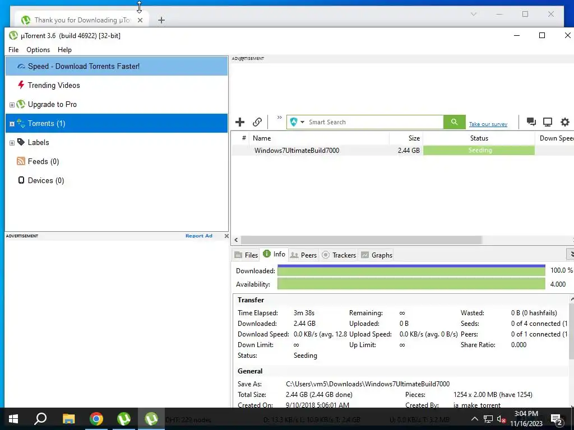Open the Help menu
This screenshot has width=574, height=430.
[x=64, y=50]
